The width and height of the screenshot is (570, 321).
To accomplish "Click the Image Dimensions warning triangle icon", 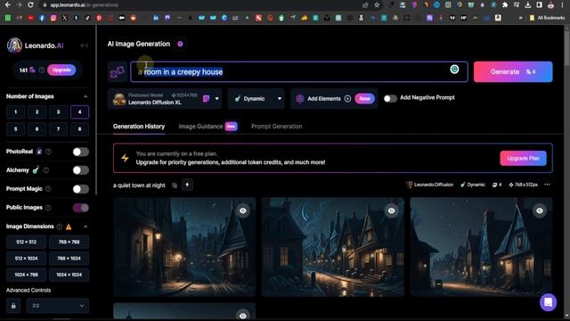I will click(x=69, y=226).
